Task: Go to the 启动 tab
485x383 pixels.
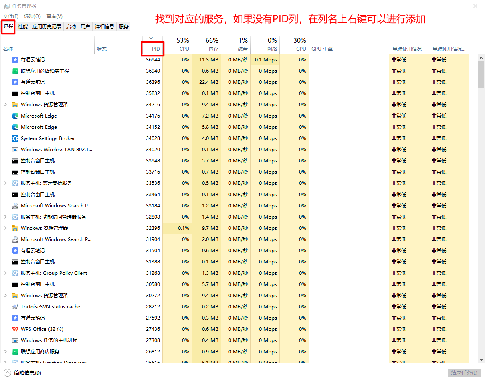Action: (71, 26)
